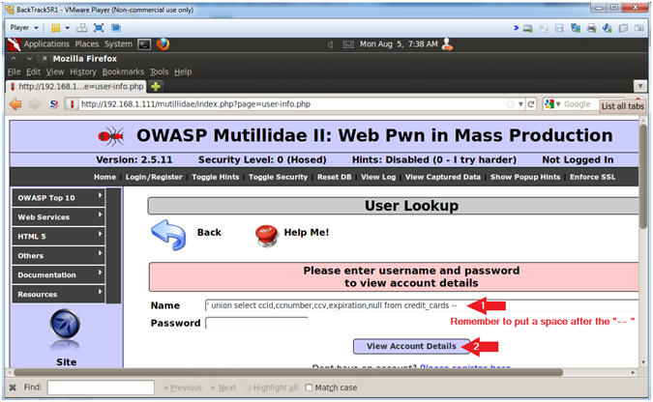This screenshot has height=402, width=653.
Task: Open the Firefox View menu
Action: 55,72
